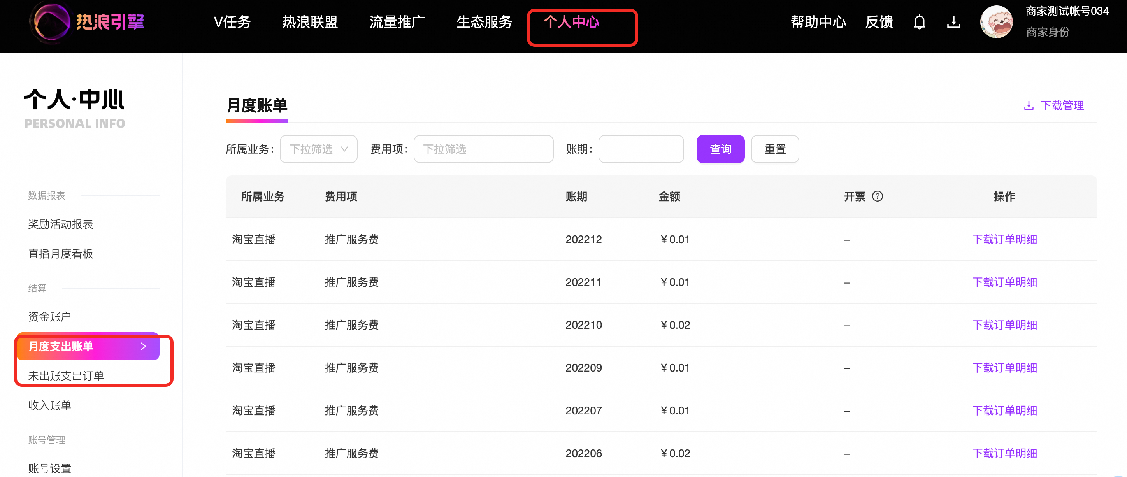The image size is (1127, 477).
Task: Open 账号设置 in sidebar
Action: click(x=49, y=468)
